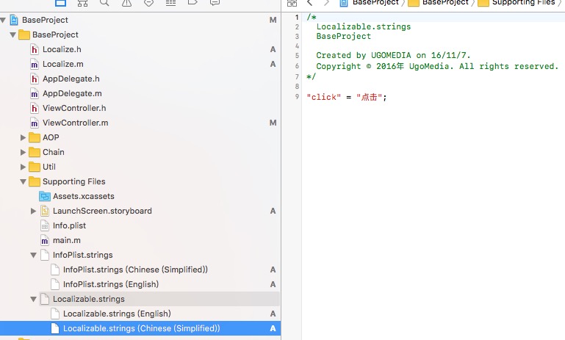Click the yellow BaseProject group folder icon
565x340 pixels.
click(24, 35)
